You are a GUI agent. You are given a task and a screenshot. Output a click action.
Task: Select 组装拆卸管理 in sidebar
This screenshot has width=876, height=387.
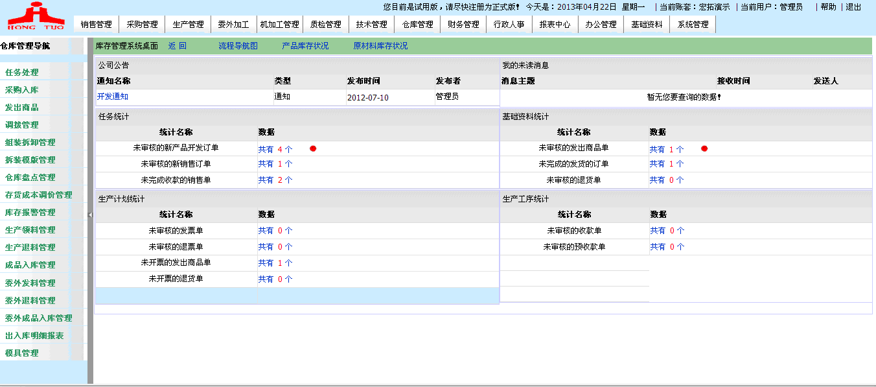click(30, 142)
